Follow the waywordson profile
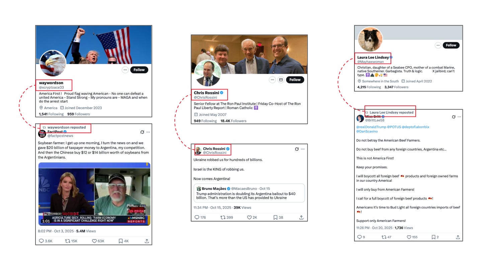 tap(139, 70)
